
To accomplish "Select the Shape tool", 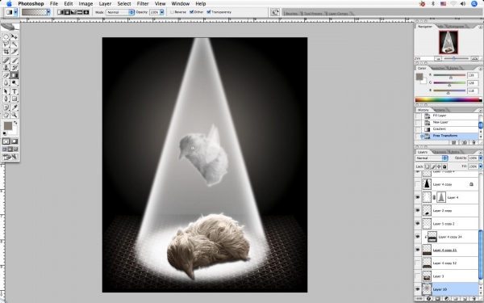I will pos(15,99).
